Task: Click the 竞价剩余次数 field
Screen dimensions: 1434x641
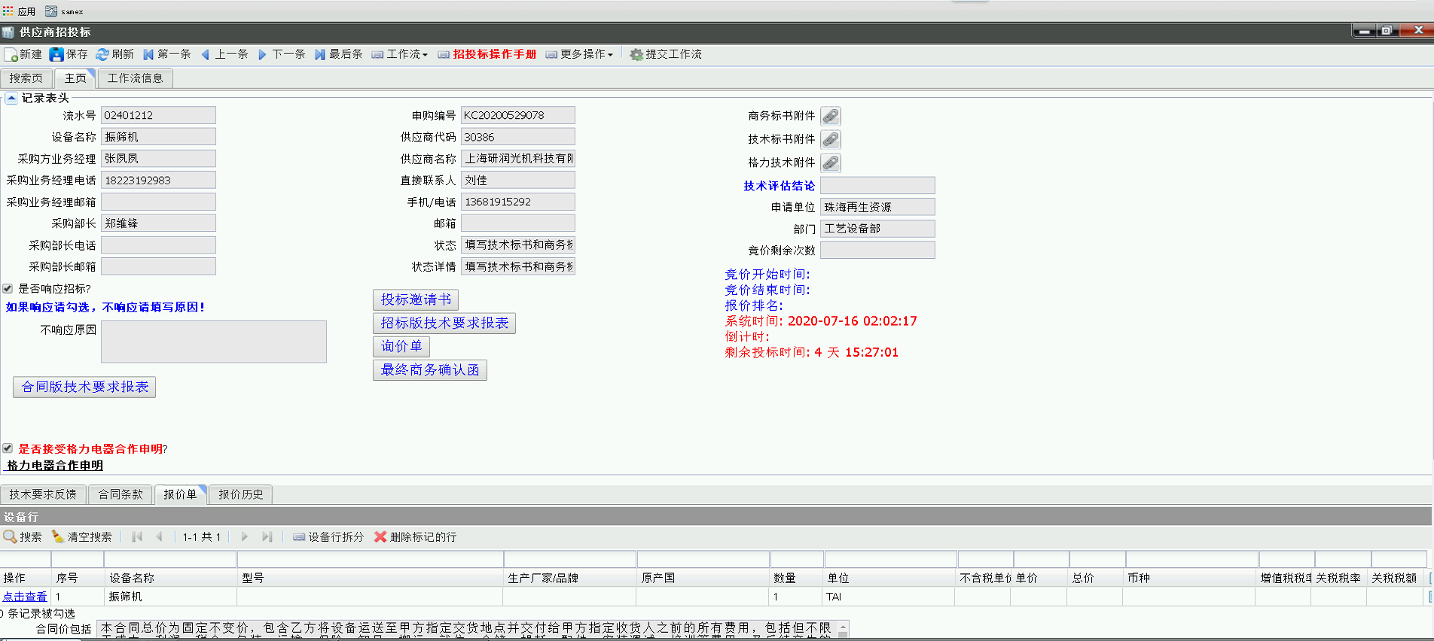Action: tap(877, 250)
